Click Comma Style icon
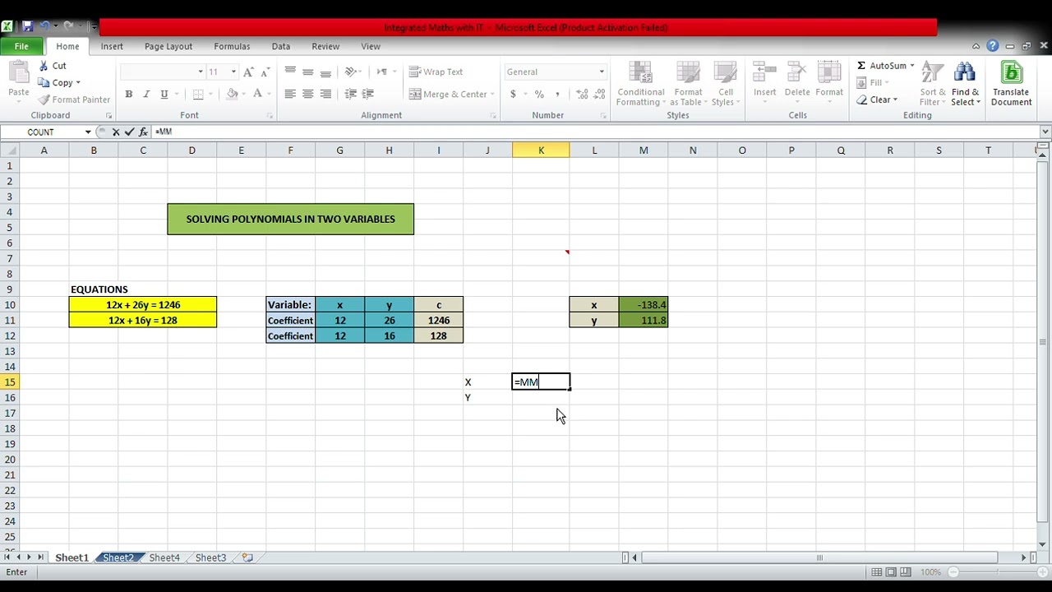 pyautogui.click(x=557, y=94)
